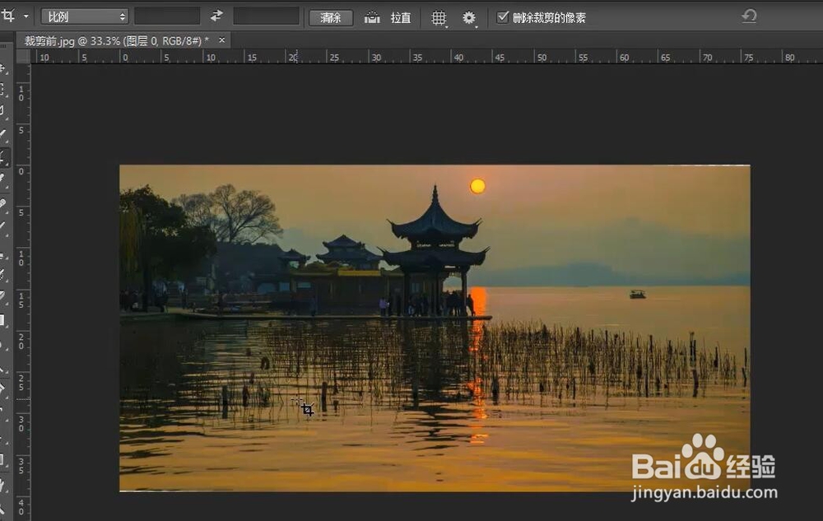Screen dimensions: 823x521
Task: Open the crop settings gear menu
Action: pyautogui.click(x=469, y=18)
